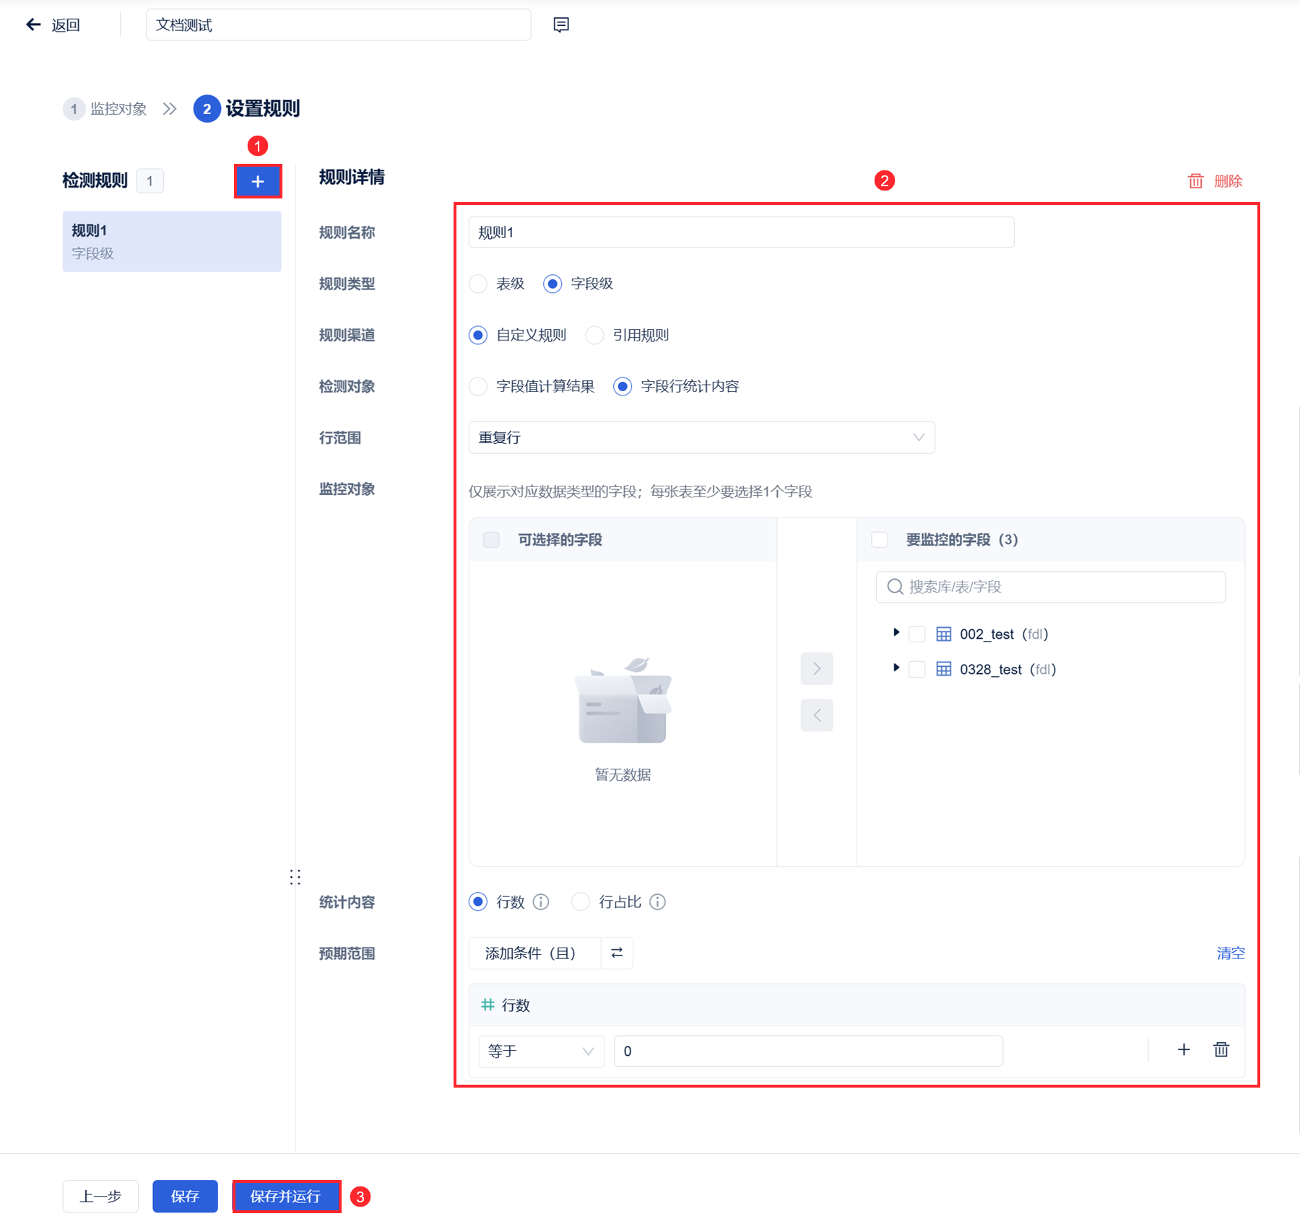Move fields left with arrow button
Viewport: 1300px width, 1224px height.
(x=817, y=715)
